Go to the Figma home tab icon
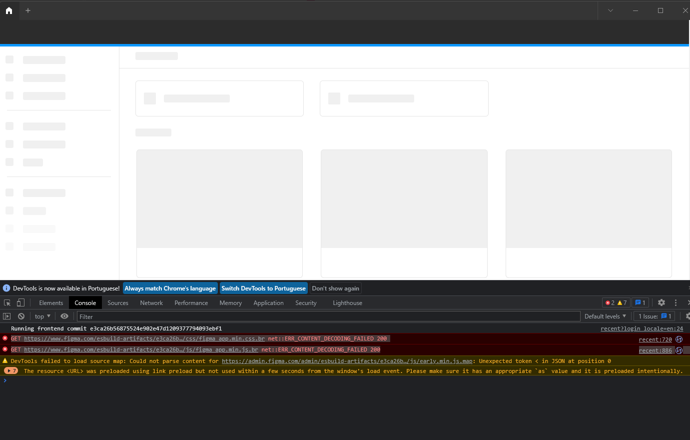This screenshot has width=690, height=440. (x=9, y=10)
